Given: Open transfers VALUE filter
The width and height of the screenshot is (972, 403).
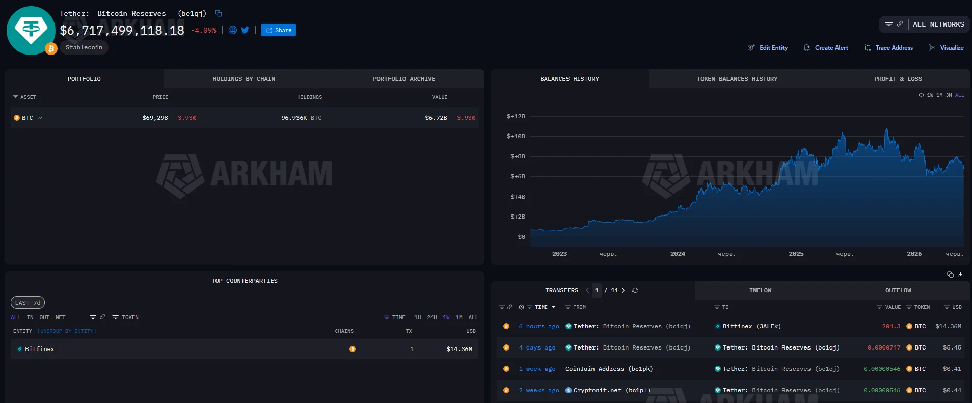Looking at the screenshot, I should [x=888, y=307].
